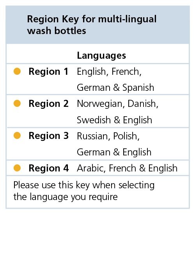The height and width of the screenshot is (274, 195).
Task: Click the orange dot beside Region 3
Action: [17, 135]
